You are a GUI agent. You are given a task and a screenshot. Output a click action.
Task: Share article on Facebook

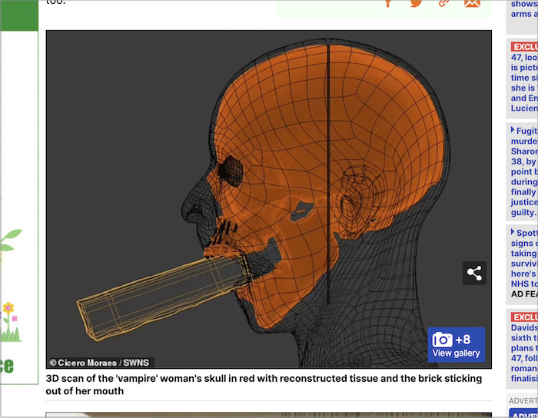[388, 2]
